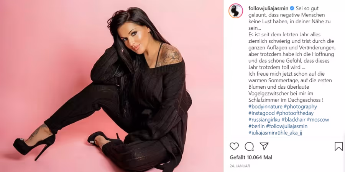Image resolution: width=345 pixels, height=172 pixels.
Task: Share the post via paper plane icon
Action: (x=264, y=146)
